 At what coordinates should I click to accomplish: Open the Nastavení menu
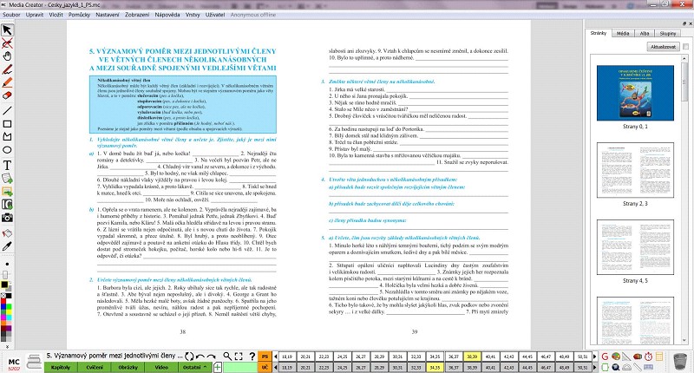pos(108,15)
